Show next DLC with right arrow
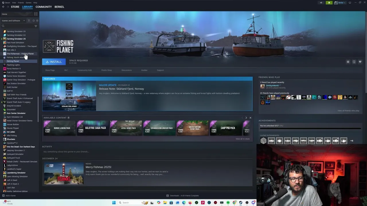Viewport: 367px width, 206px height. (246, 118)
